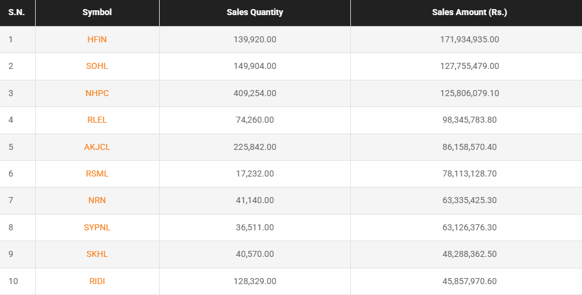Open the RLEL symbol link
This screenshot has width=582, height=295.
(97, 120)
